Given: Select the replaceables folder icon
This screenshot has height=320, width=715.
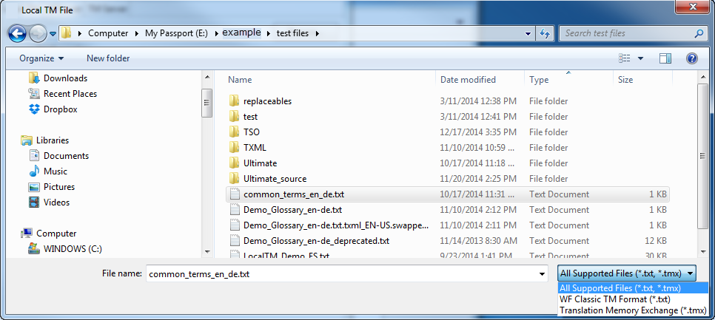Looking at the screenshot, I should 235,101.
